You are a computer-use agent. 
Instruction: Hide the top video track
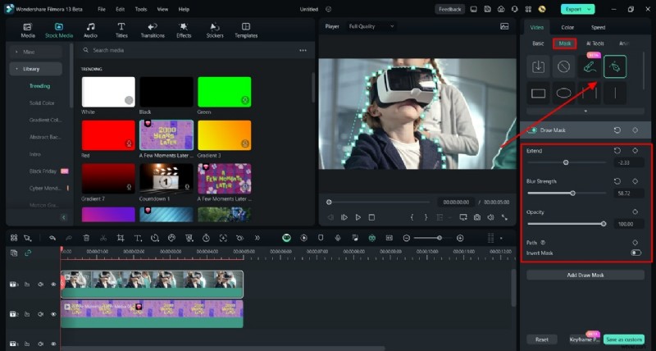tap(53, 284)
